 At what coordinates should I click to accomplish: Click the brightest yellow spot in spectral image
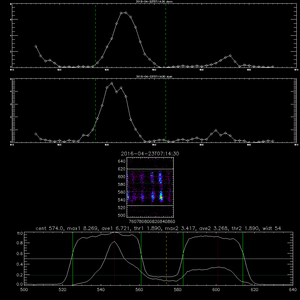click(x=161, y=197)
